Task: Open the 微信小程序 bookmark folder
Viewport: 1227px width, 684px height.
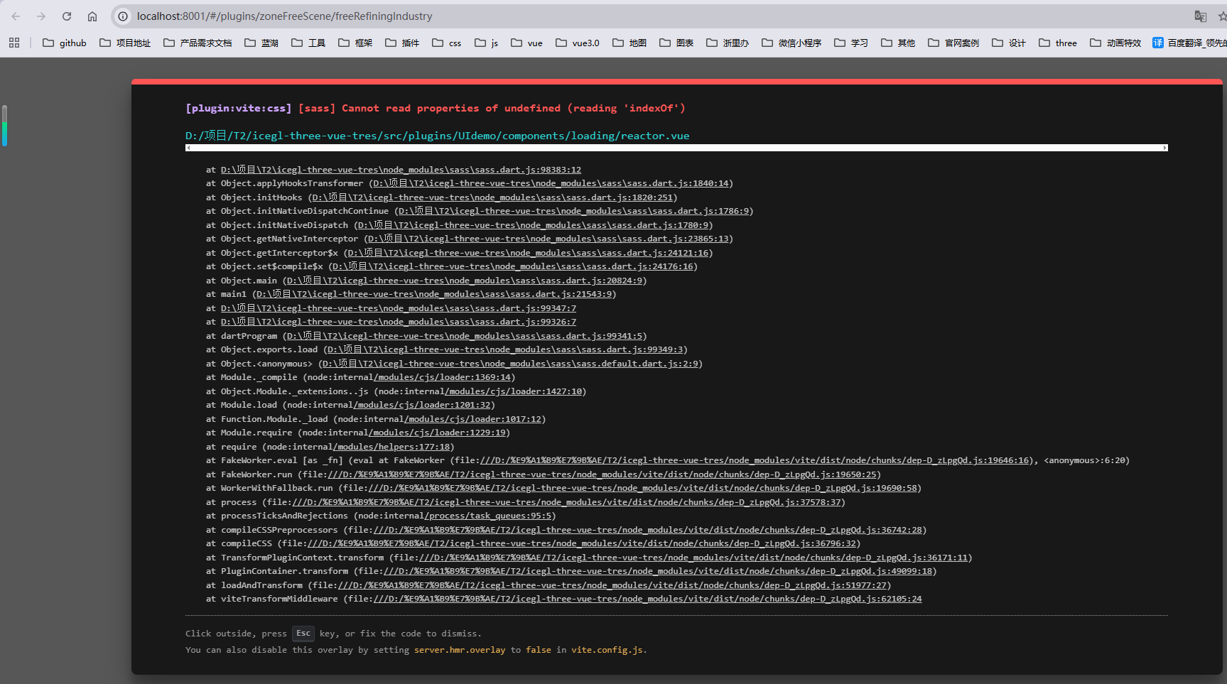Action: pos(791,43)
